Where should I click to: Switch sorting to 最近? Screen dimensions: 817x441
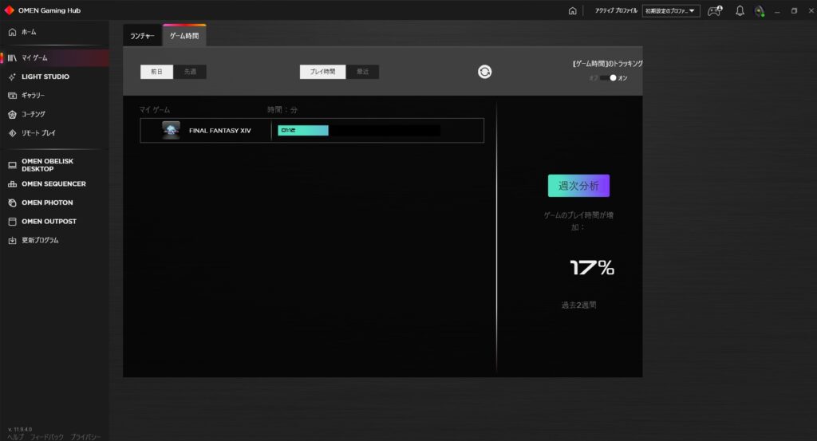362,72
